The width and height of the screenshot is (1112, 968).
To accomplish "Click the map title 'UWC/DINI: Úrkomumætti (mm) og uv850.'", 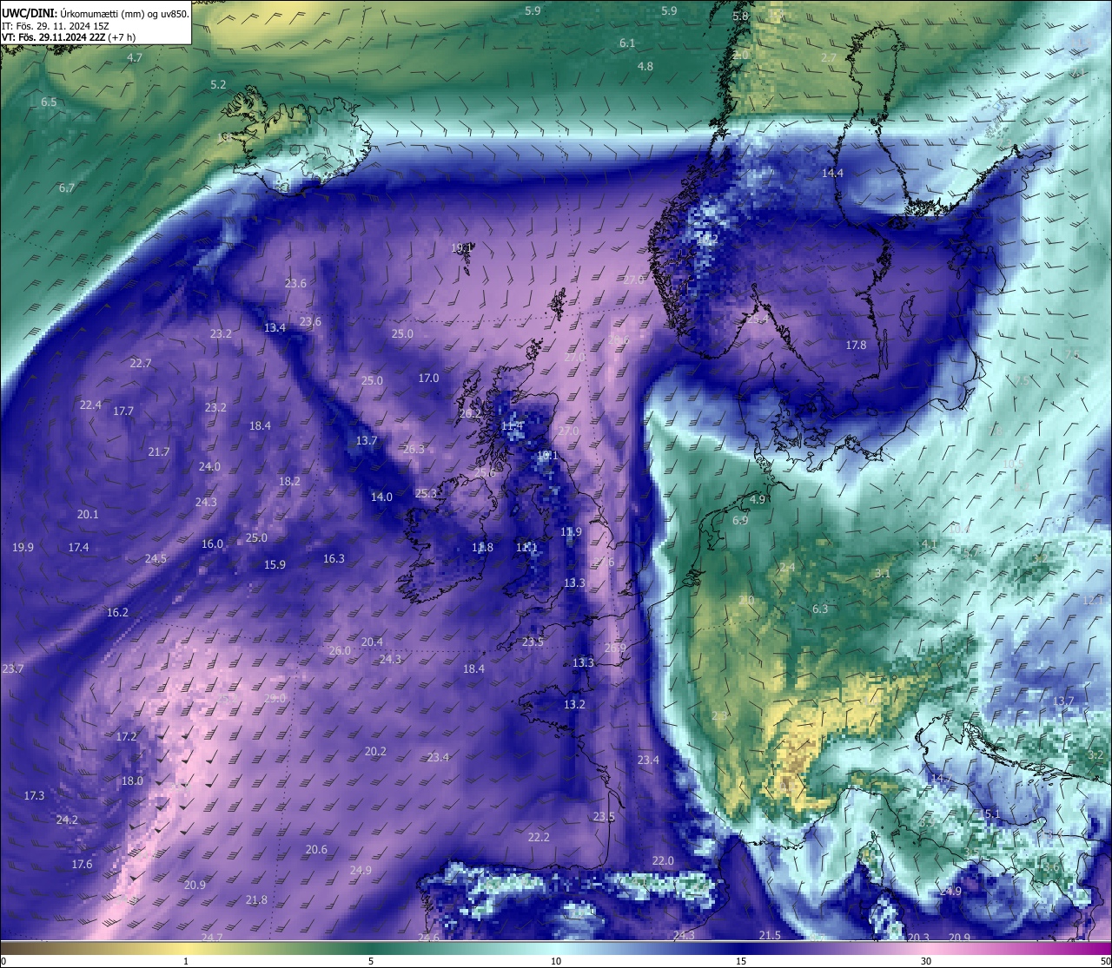I will (x=96, y=13).
